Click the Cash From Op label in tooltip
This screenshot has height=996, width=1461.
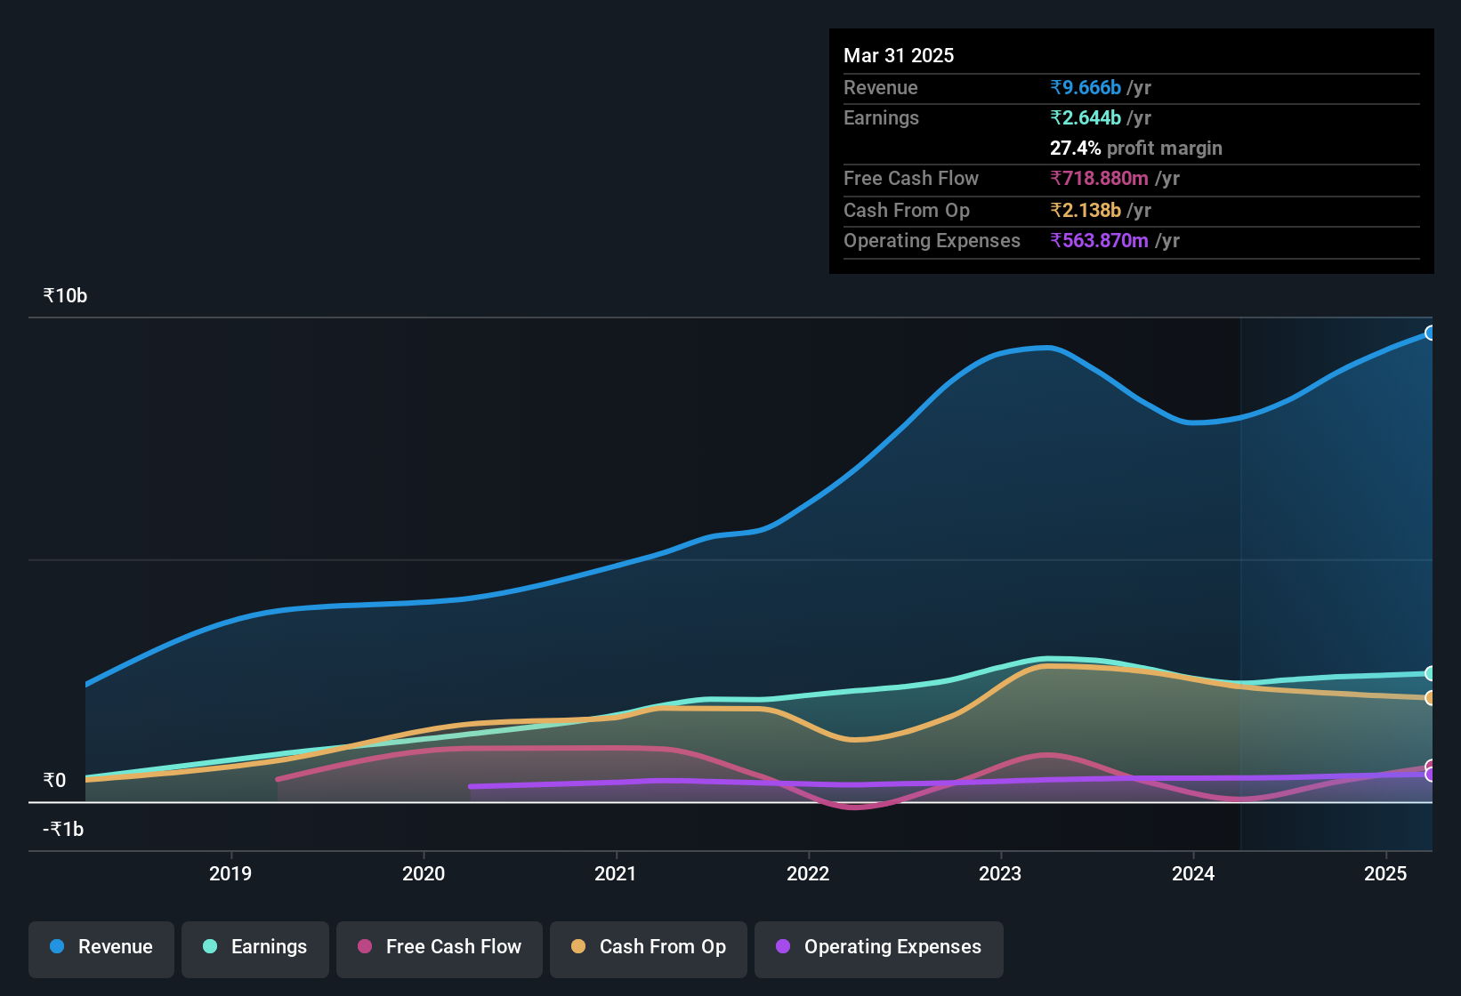[907, 210]
